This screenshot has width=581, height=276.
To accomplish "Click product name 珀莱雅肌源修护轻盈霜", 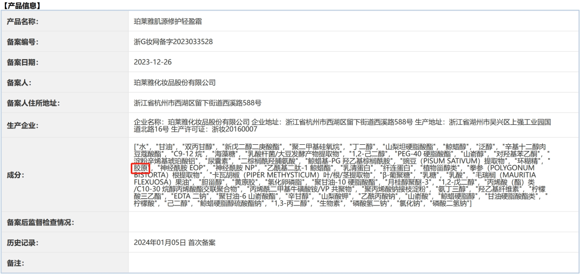I will 168,22.
